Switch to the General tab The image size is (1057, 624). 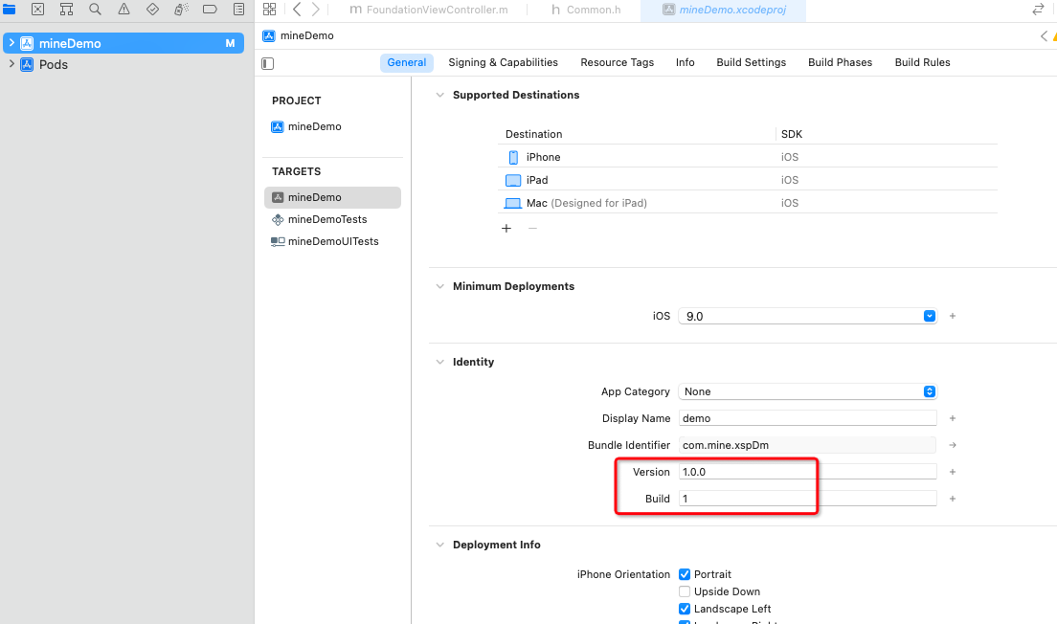coord(407,62)
